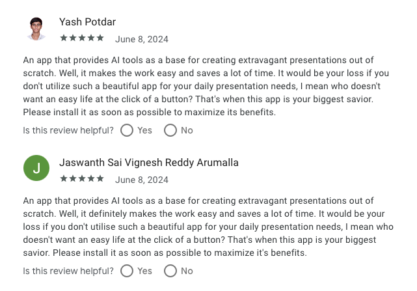Open reviewer name Jaswanth Sai Vignesh Reddy Arumalla
417x291 pixels.
click(x=149, y=163)
